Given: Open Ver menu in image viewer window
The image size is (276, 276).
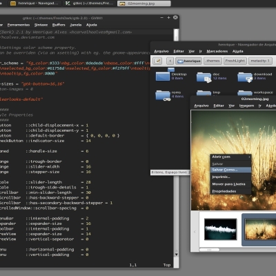Looking at the screenshot, I should click(232, 106).
